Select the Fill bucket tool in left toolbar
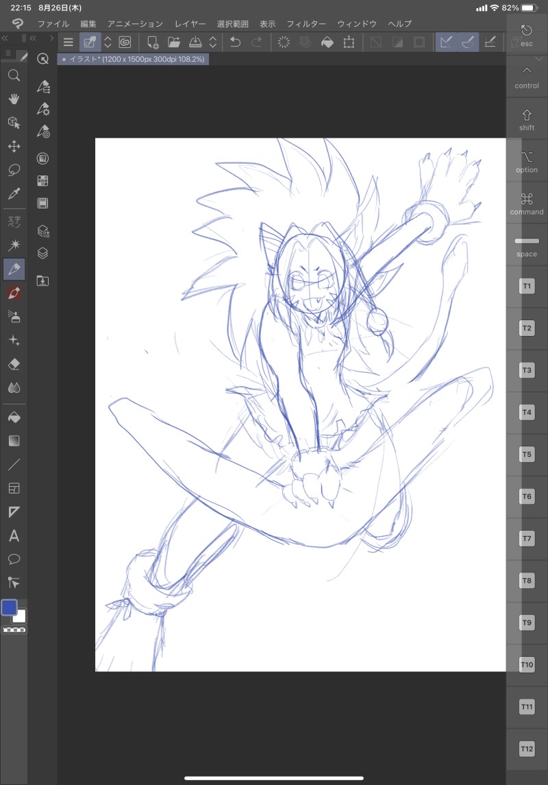The width and height of the screenshot is (548, 785). click(x=14, y=417)
